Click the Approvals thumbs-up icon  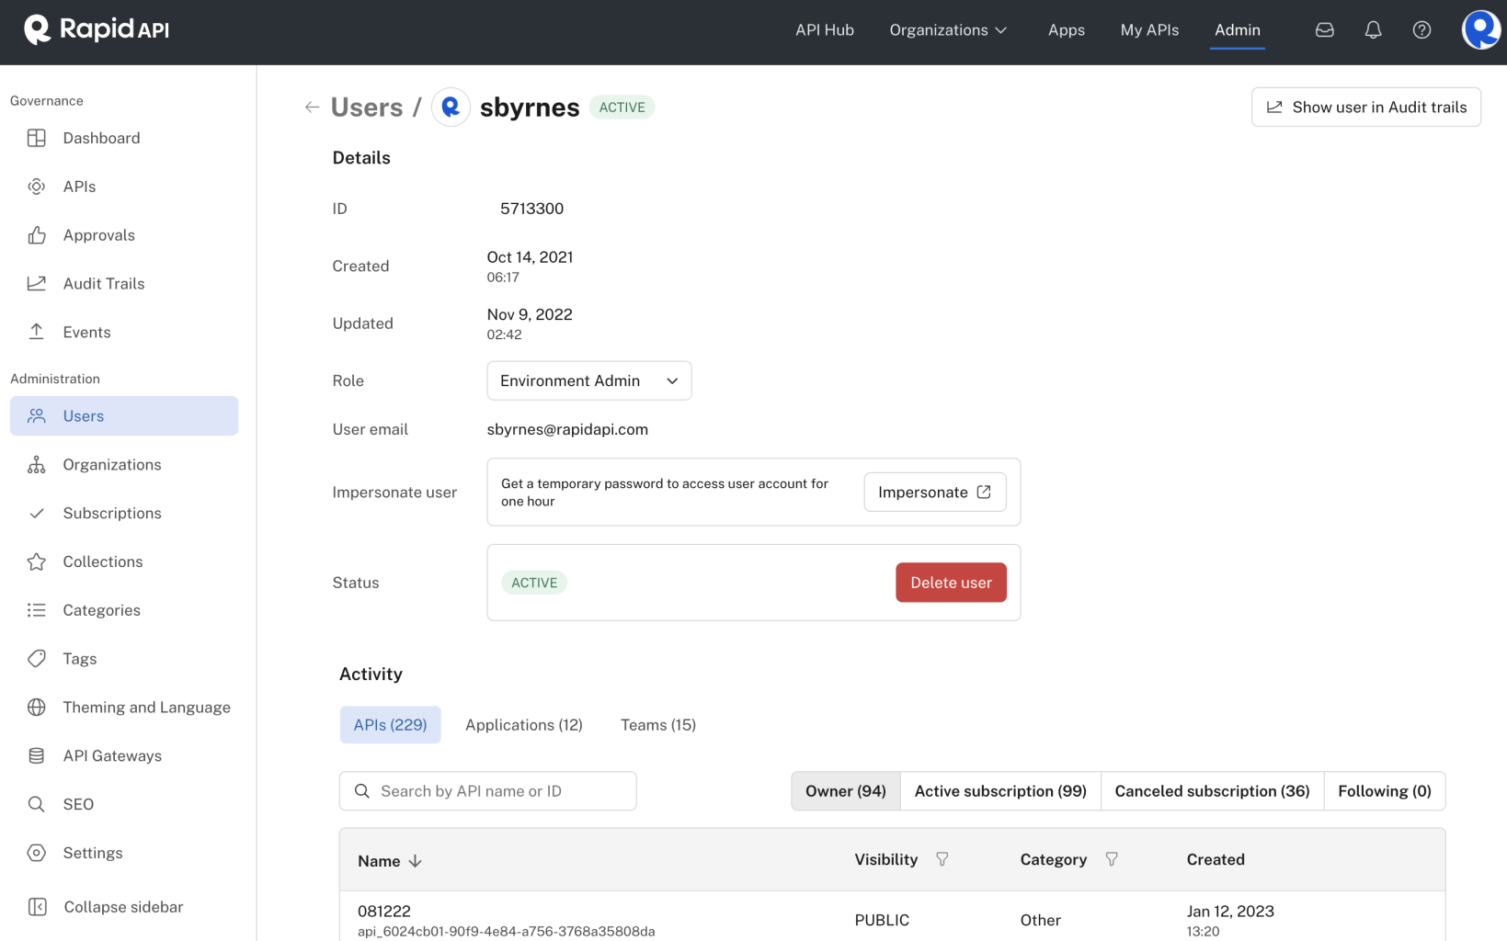pyautogui.click(x=37, y=235)
